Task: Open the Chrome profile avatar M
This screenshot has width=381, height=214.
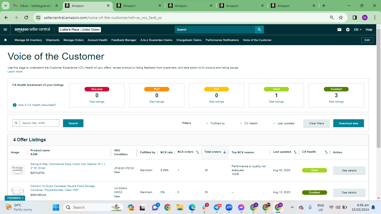Action: [365, 18]
